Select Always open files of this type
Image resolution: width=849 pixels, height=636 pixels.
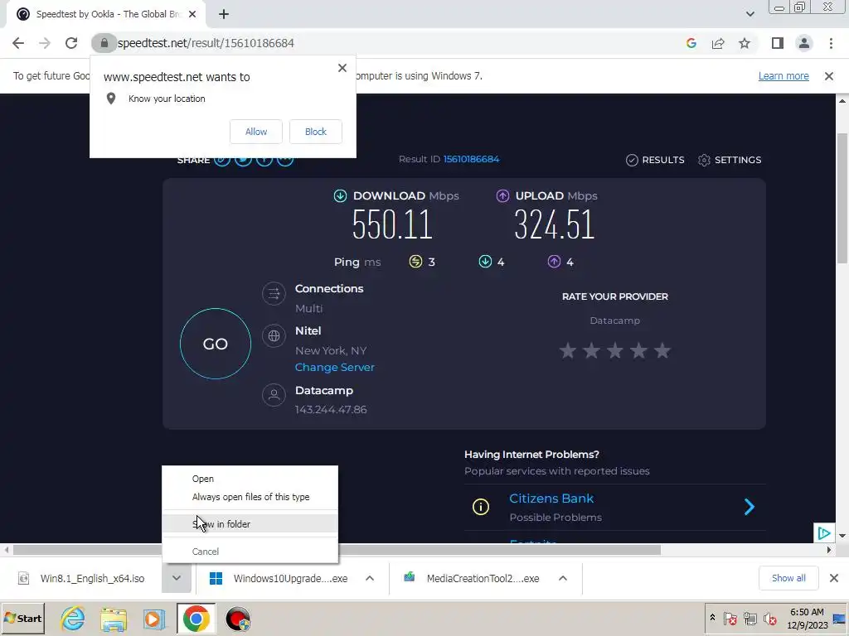click(250, 497)
